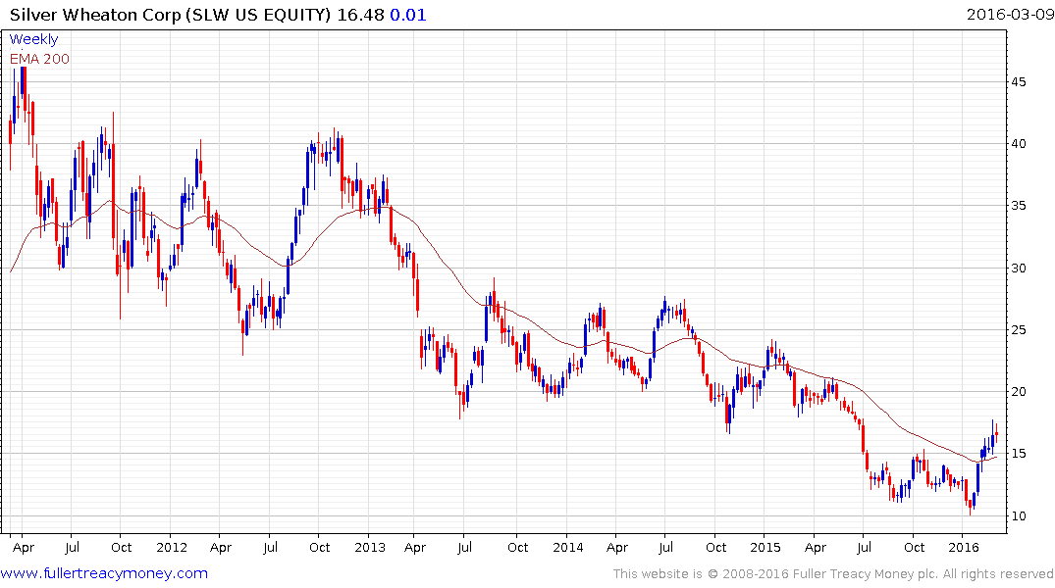Click the price value 16.48
This screenshot has height=588, width=1055.
(x=360, y=15)
